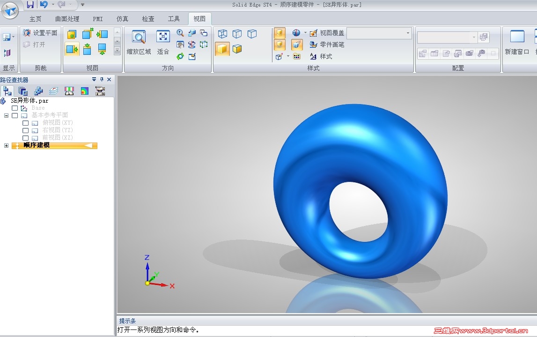Open the 主页 ribbon tab
Viewport: 537px width, 337px height.
pos(35,19)
